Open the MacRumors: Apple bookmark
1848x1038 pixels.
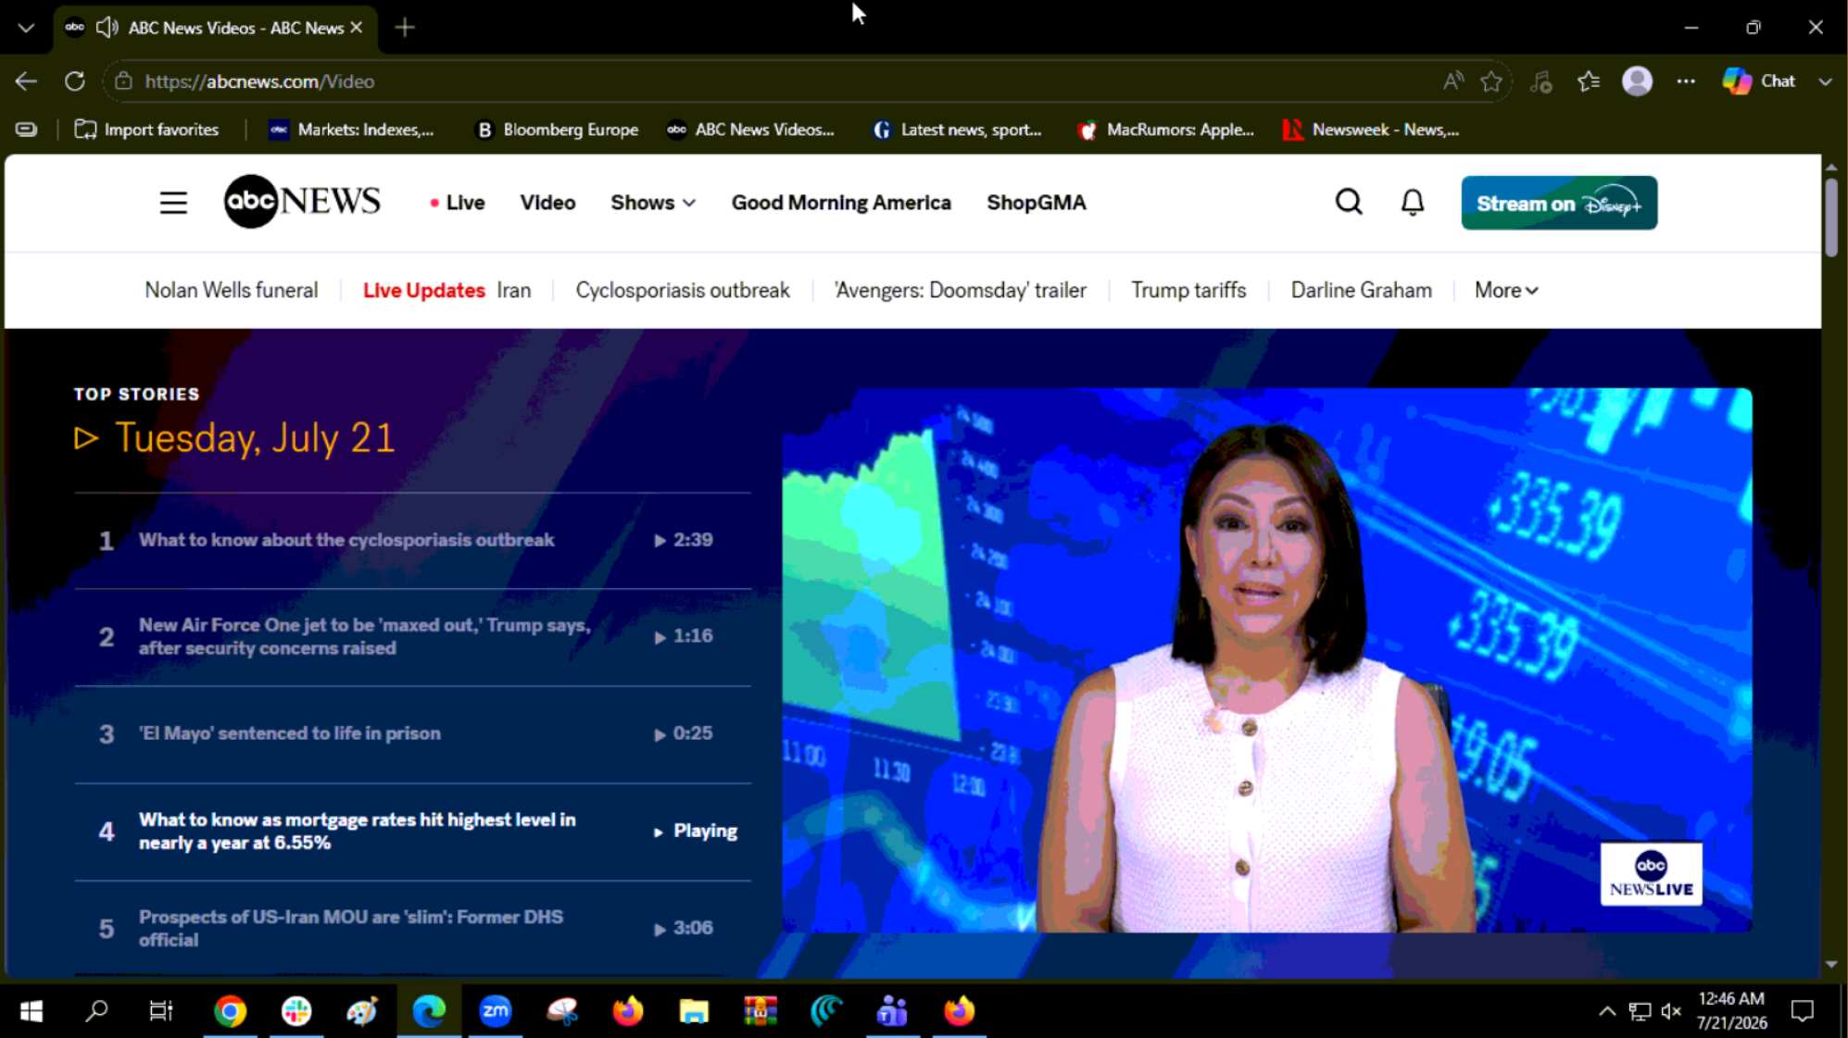tap(1166, 130)
